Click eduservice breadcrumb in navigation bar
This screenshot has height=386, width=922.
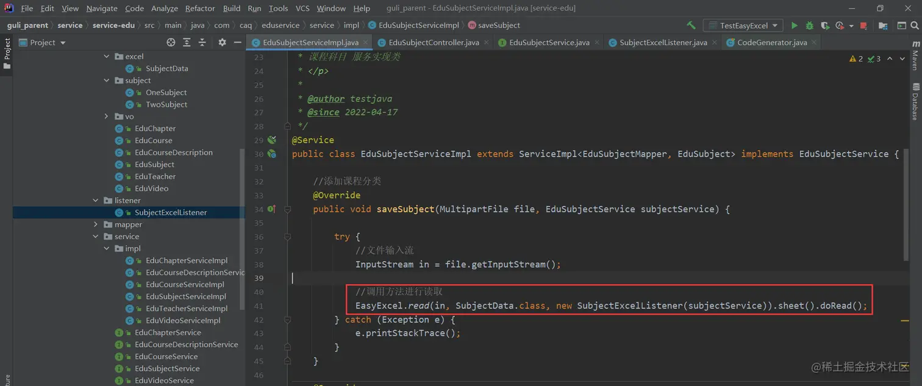click(281, 25)
